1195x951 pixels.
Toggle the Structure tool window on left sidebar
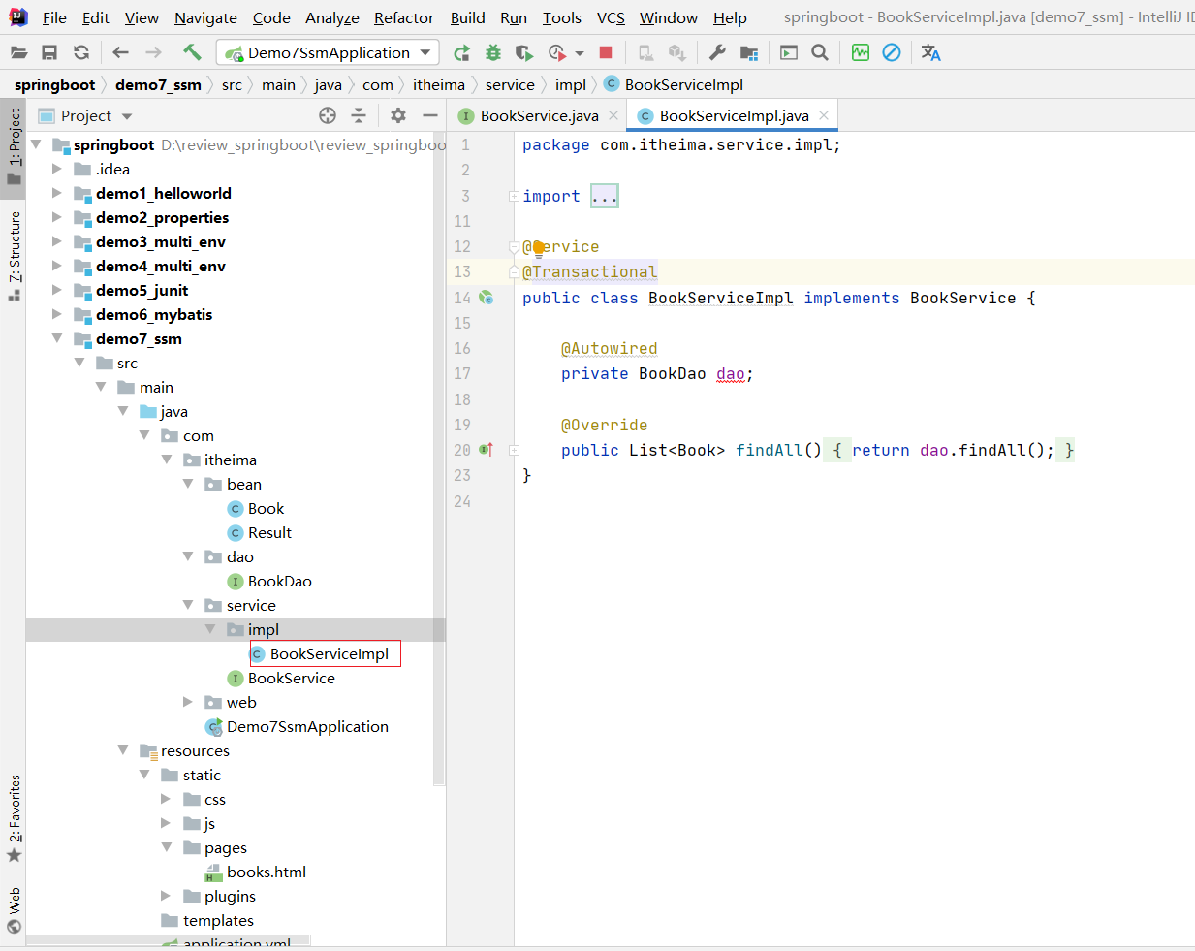[14, 255]
